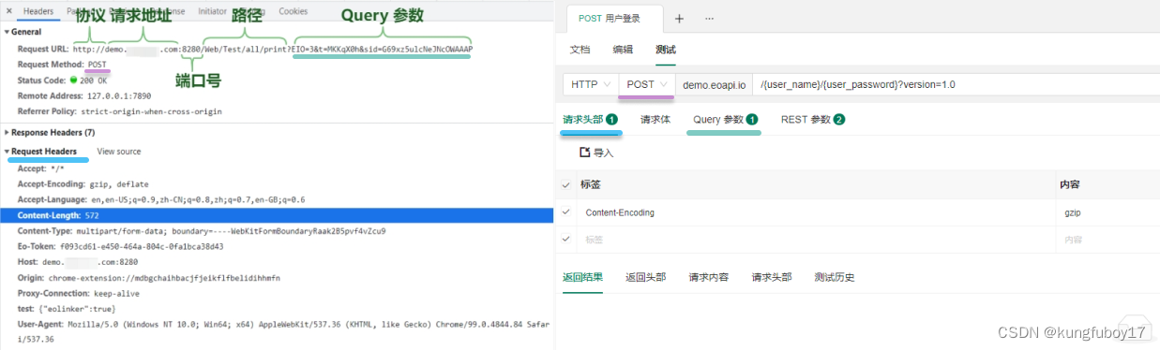The width and height of the screenshot is (1160, 350).
Task: Click the Request URL value
Action: click(272, 49)
